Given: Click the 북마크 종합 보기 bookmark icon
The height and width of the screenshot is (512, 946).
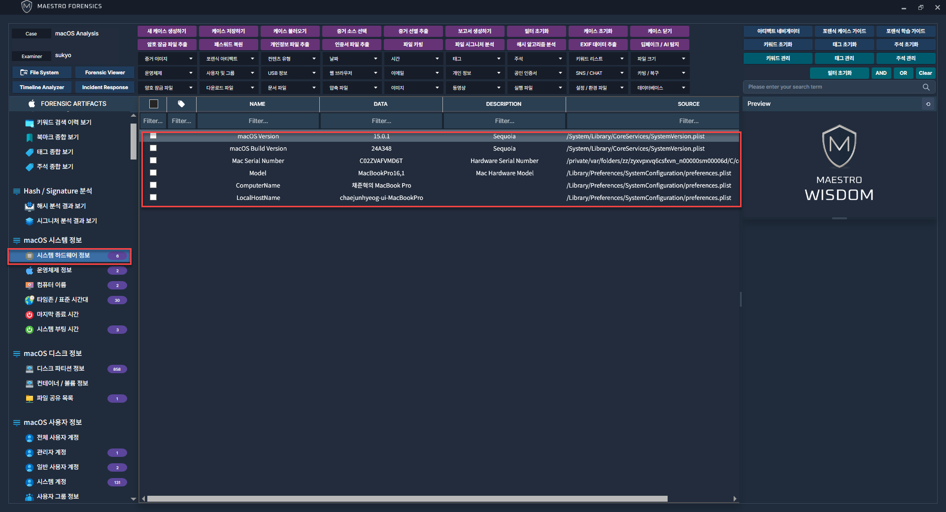Looking at the screenshot, I should [x=30, y=137].
